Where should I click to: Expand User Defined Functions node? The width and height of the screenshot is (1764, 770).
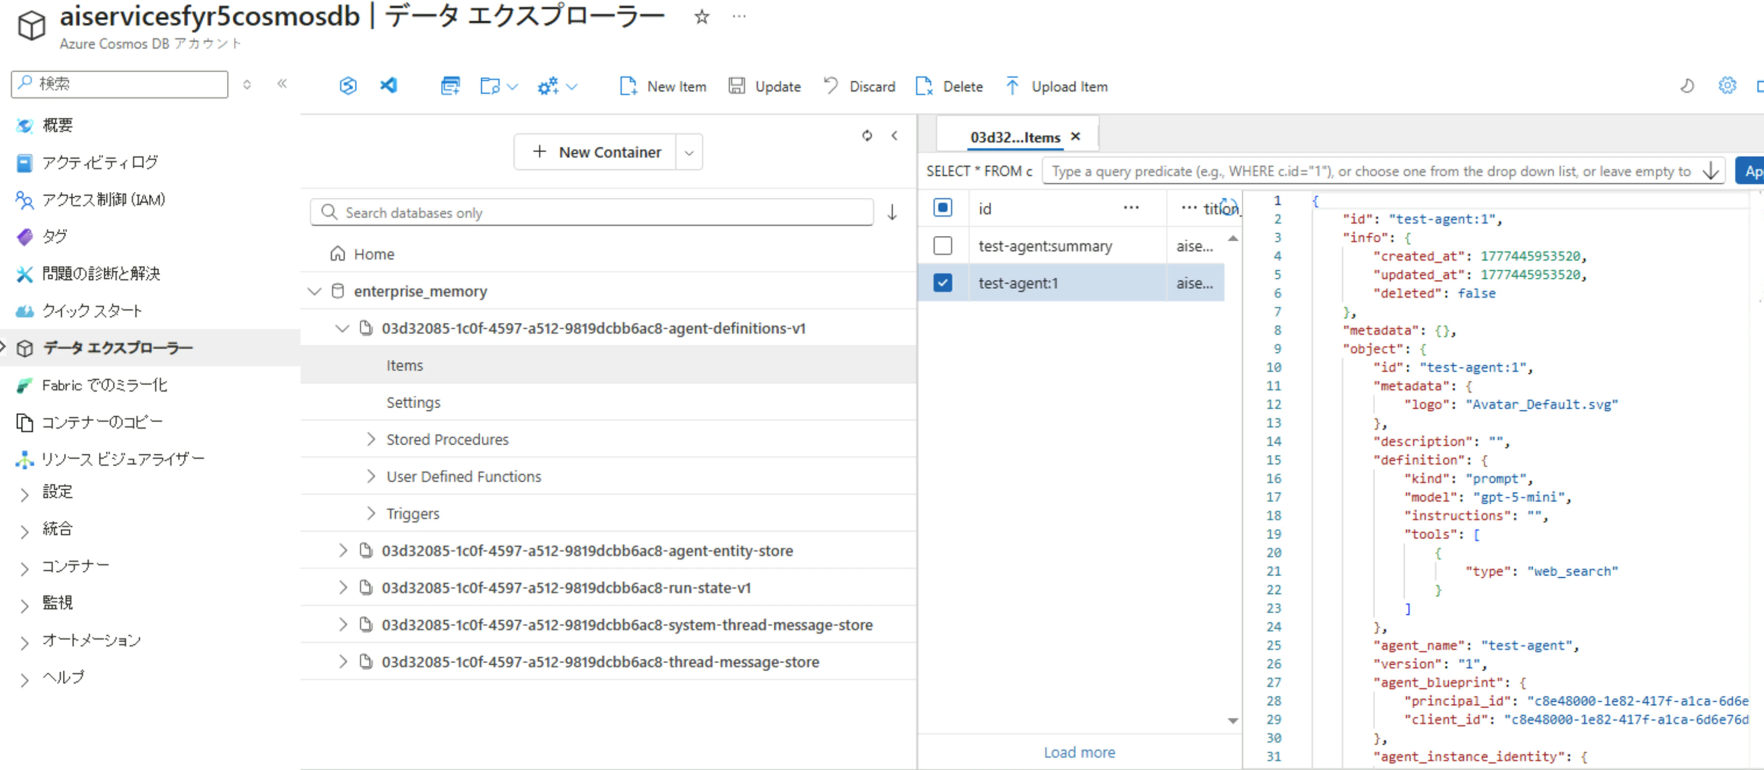[x=371, y=476]
